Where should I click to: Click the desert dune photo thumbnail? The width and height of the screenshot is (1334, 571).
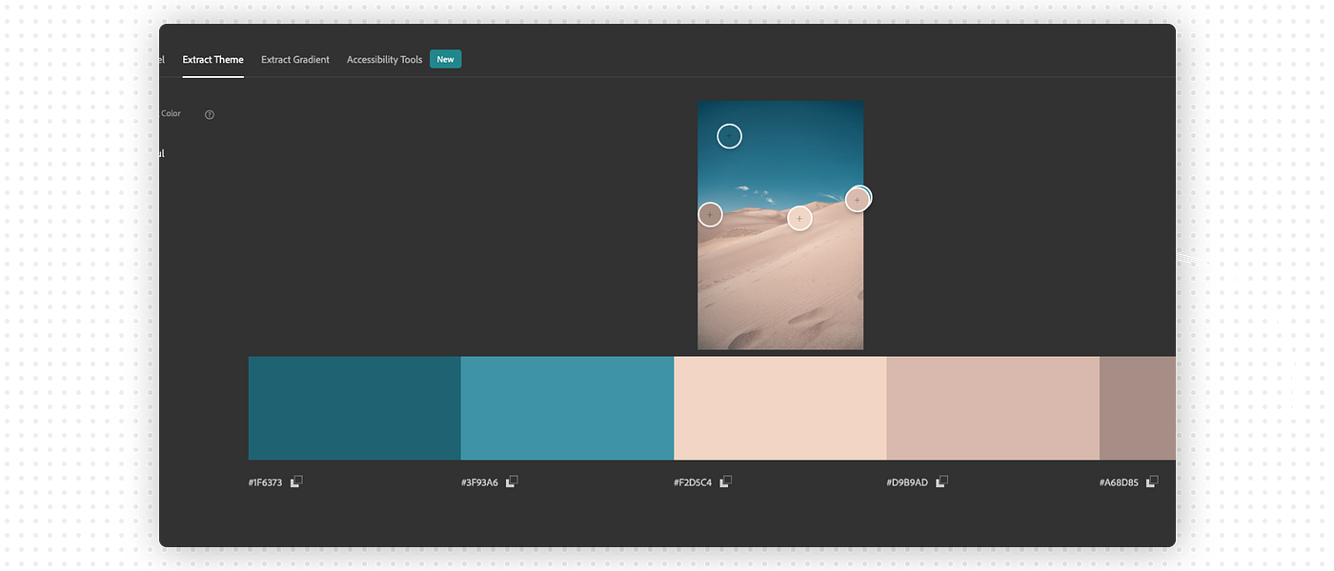pos(780,226)
